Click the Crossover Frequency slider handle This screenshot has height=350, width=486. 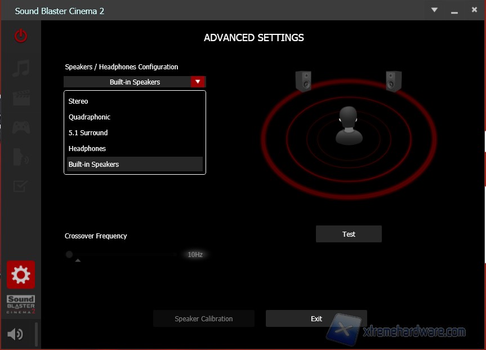coord(69,255)
